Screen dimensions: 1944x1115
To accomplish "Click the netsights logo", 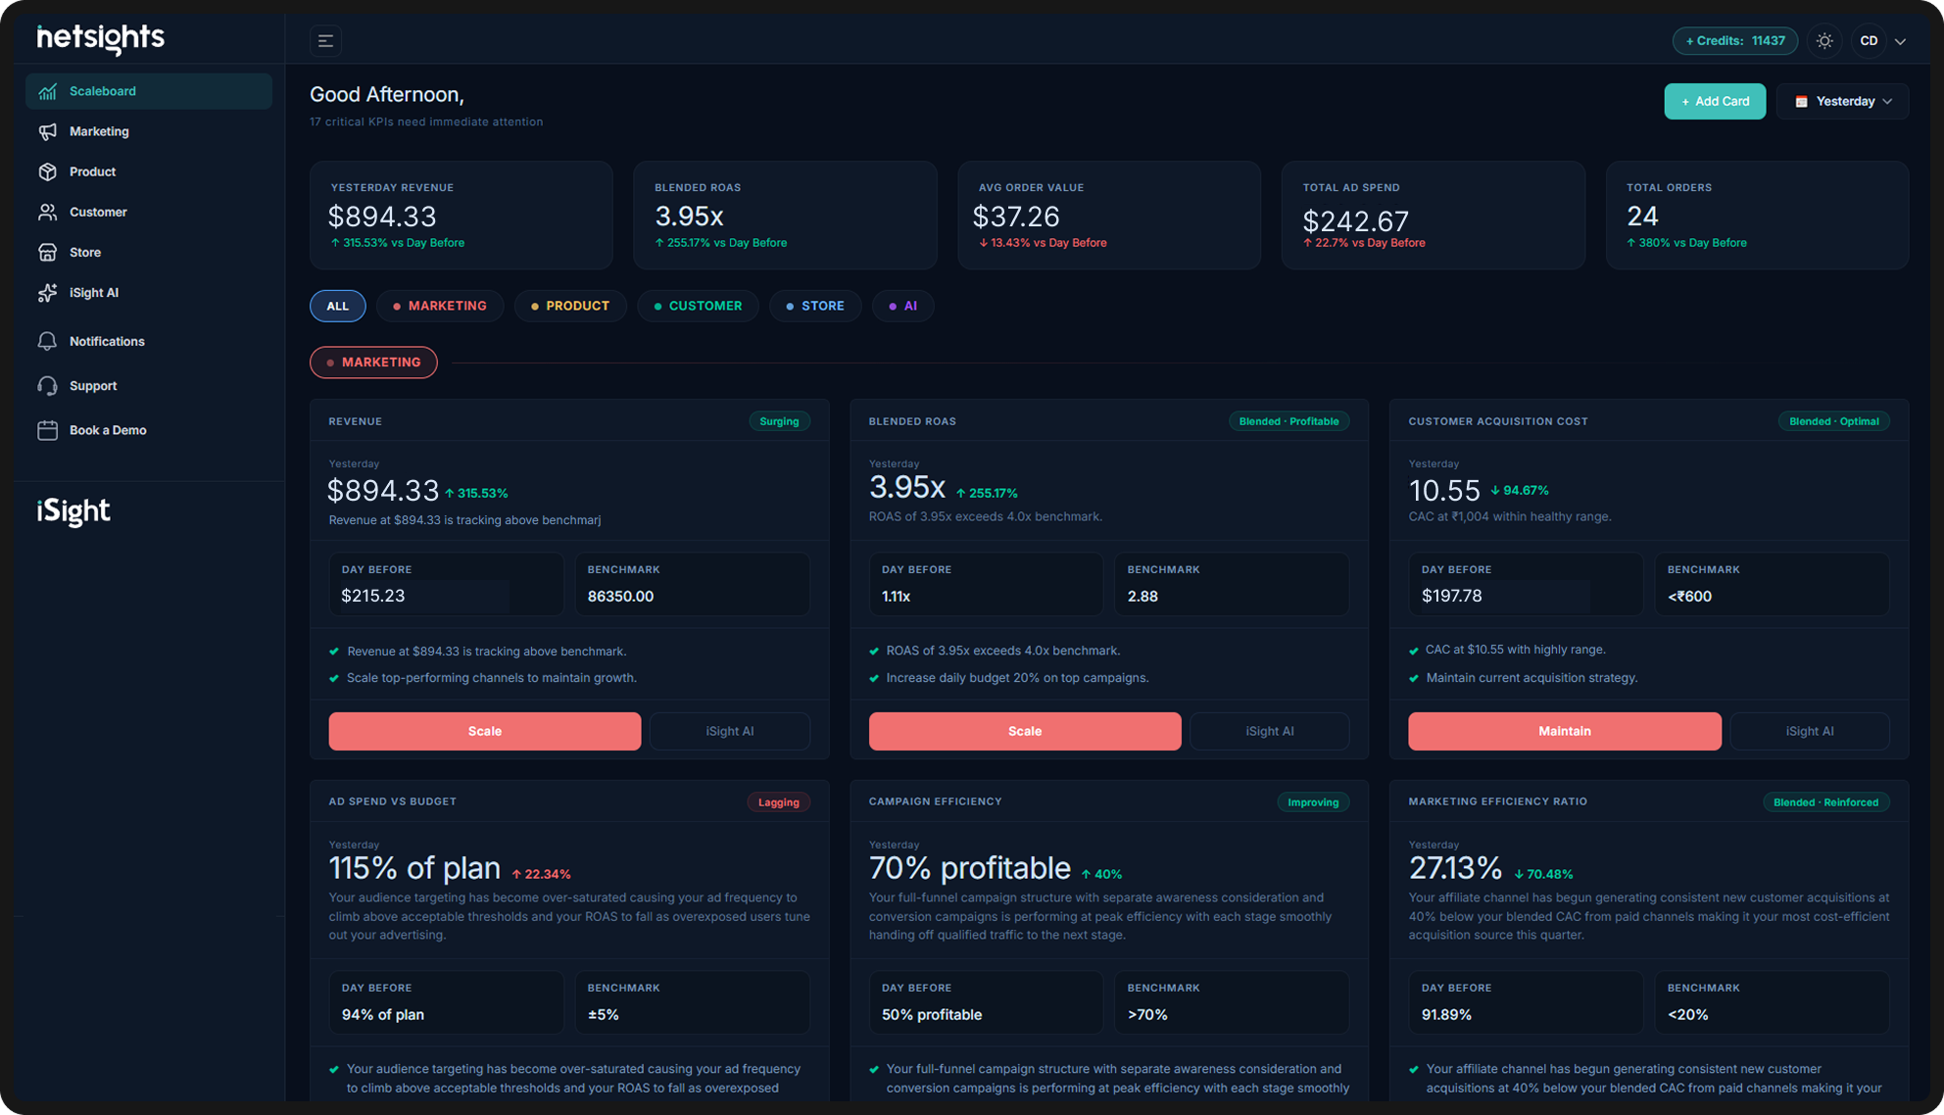I will tap(101, 38).
